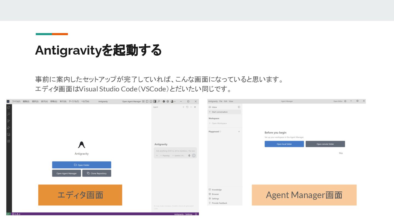Open Run and Debug view in editor
Viewport: 394px width, 221px height.
(x=8, y=128)
